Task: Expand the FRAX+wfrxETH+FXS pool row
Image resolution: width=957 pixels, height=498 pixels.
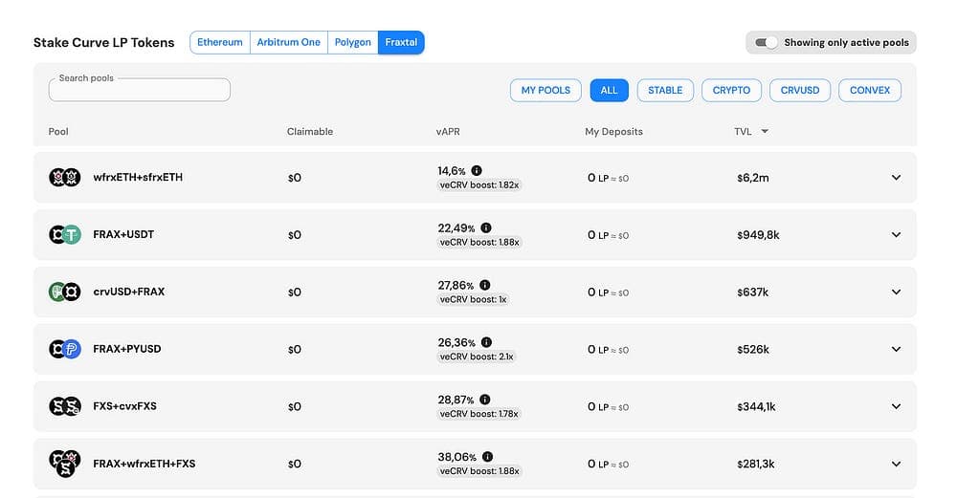Action: coord(896,464)
